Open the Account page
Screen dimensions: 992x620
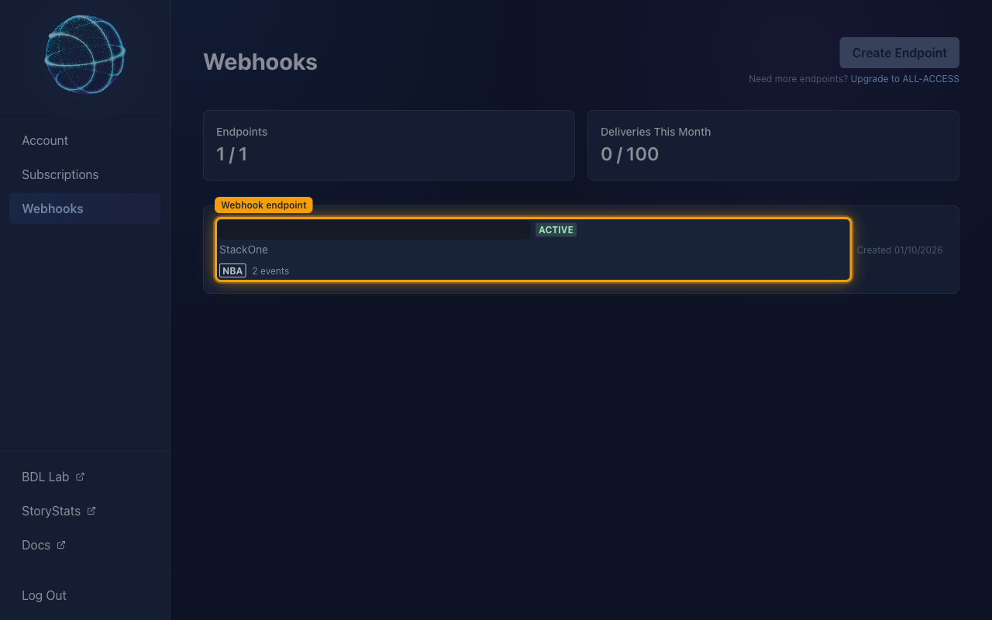[84, 140]
